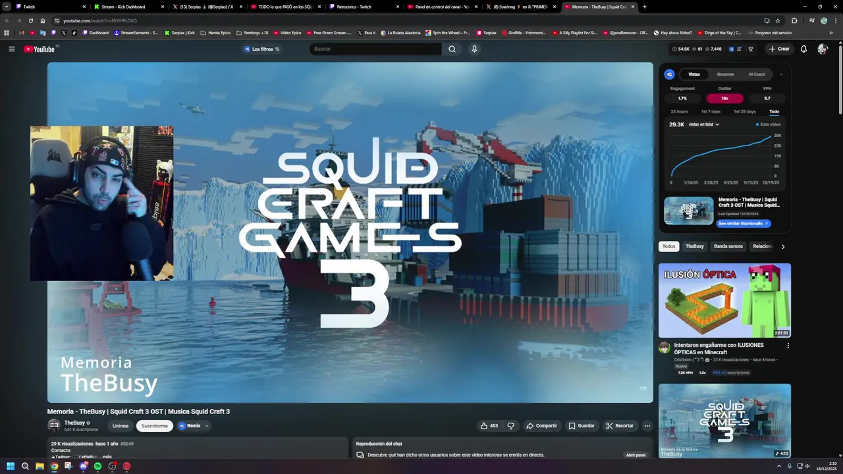Open Chrome home page button
The image size is (843, 474).
point(43,20)
